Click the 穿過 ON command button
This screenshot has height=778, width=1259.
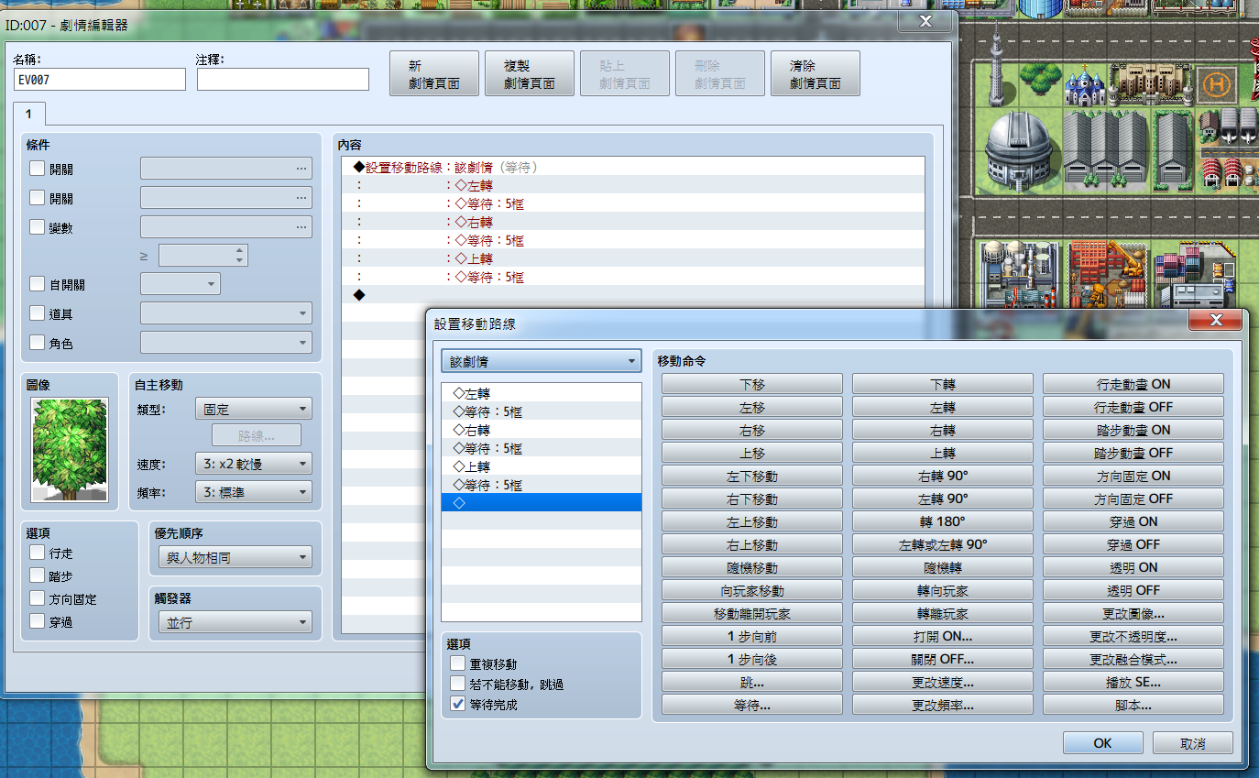(1133, 521)
